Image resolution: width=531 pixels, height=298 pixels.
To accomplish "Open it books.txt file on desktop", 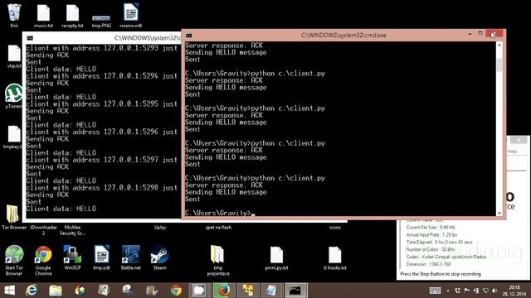I will pos(334,258).
